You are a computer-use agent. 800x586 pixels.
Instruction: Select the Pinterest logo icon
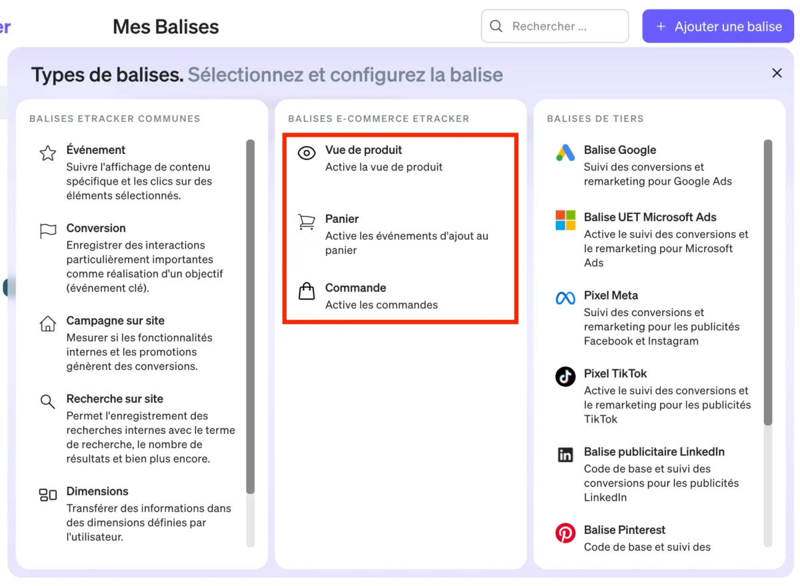coord(565,533)
